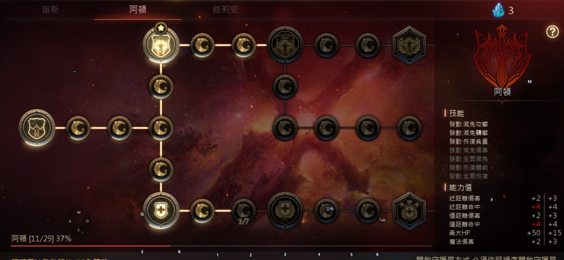Expand the small arrow below 阿頓 emblem name

coord(502,102)
